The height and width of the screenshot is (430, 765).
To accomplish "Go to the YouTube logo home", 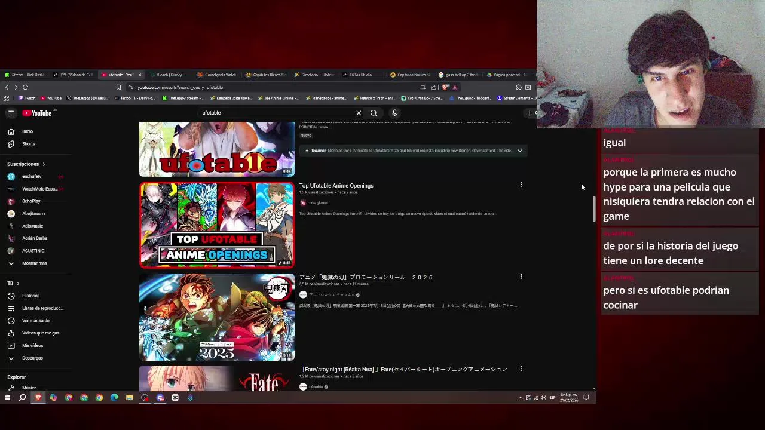I will [x=37, y=113].
